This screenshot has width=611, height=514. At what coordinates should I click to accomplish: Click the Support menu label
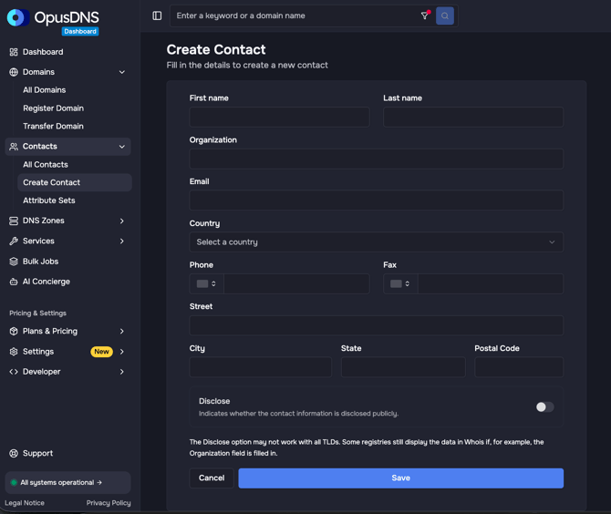(x=37, y=453)
